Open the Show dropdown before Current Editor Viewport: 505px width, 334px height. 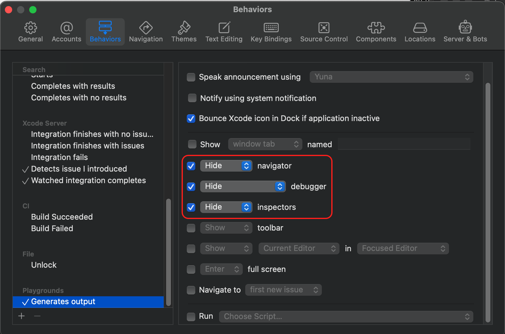pyautogui.click(x=226, y=249)
